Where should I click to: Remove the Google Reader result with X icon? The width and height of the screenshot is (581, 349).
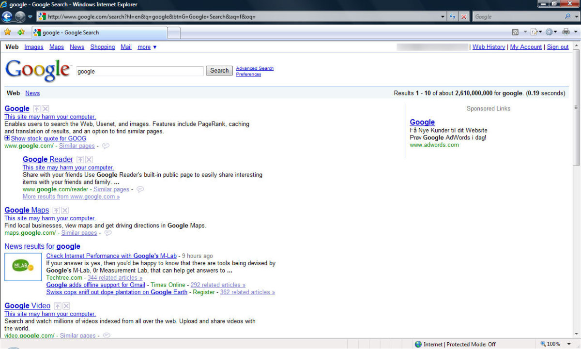click(x=89, y=160)
